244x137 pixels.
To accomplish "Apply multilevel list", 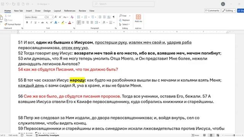I will click(x=92, y=17).
